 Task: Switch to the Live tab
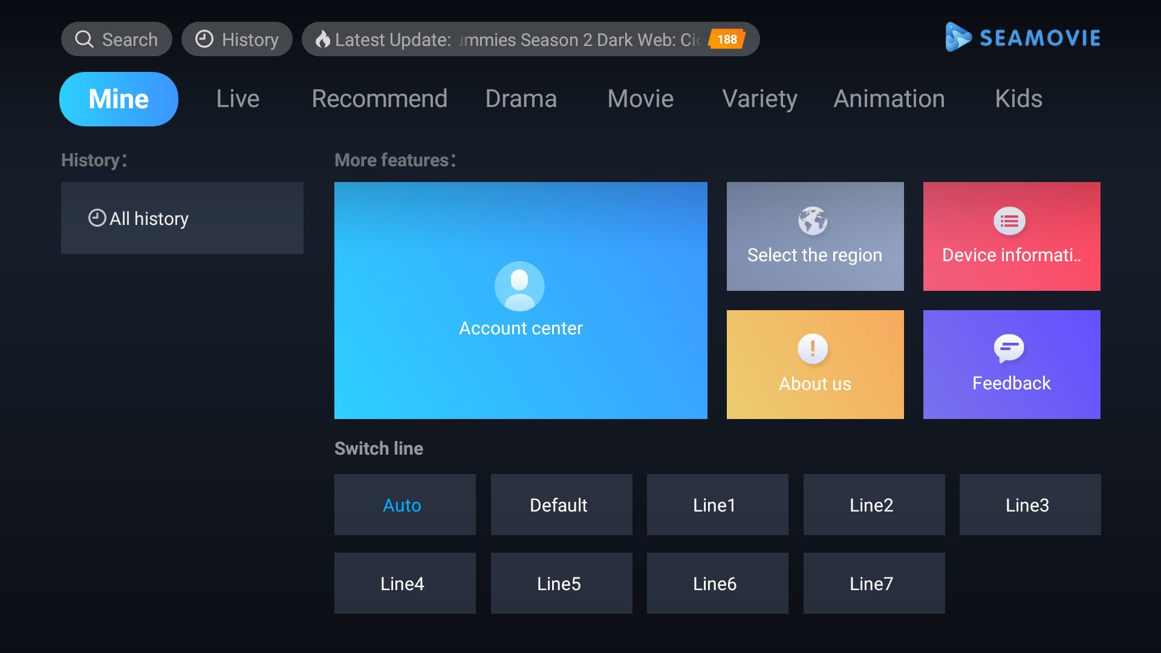238,99
